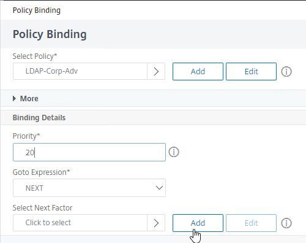
Task: Click the 'Click to select' next factor field
Action: 80,223
